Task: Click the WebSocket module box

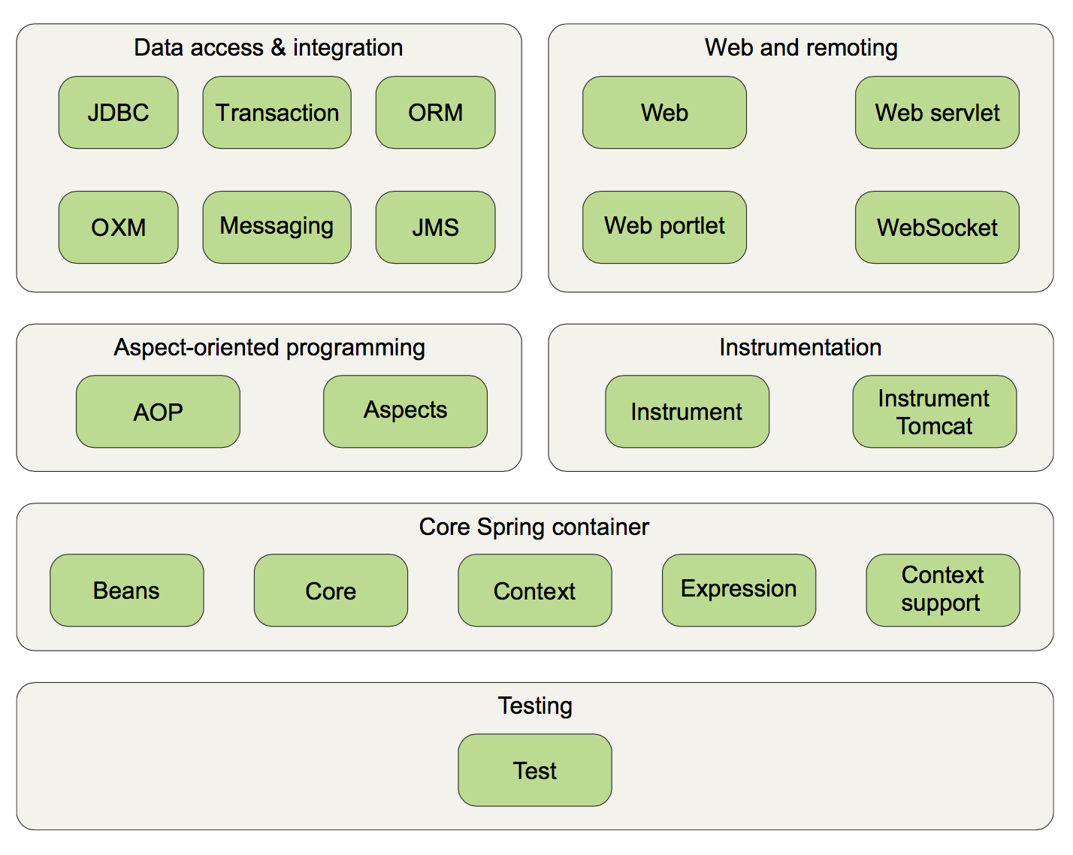Action: (937, 227)
